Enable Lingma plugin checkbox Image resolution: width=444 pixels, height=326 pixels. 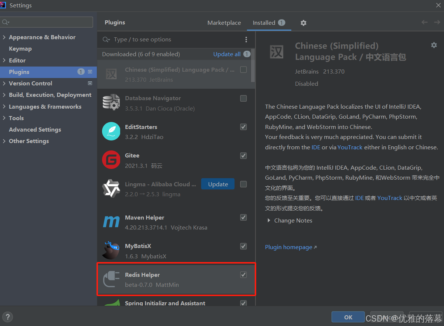click(x=243, y=184)
